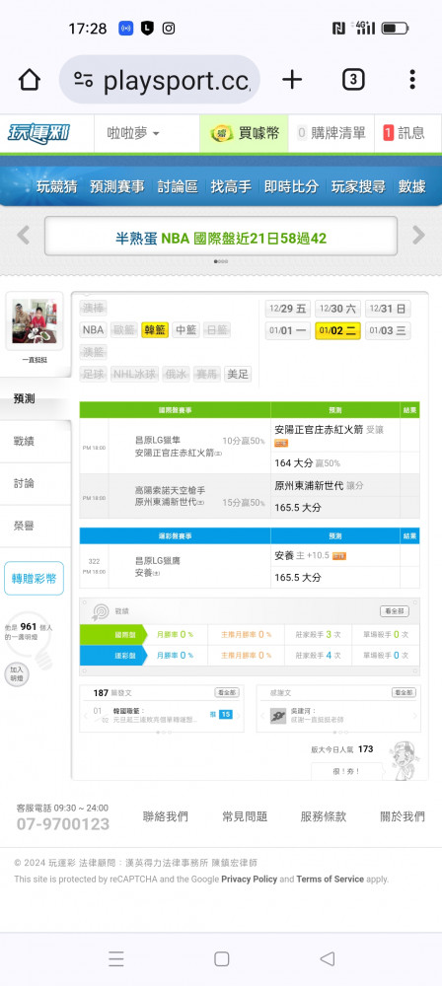442x986 pixels.
Task: Select the 歐籃 league filter
Action: pyautogui.click(x=124, y=329)
